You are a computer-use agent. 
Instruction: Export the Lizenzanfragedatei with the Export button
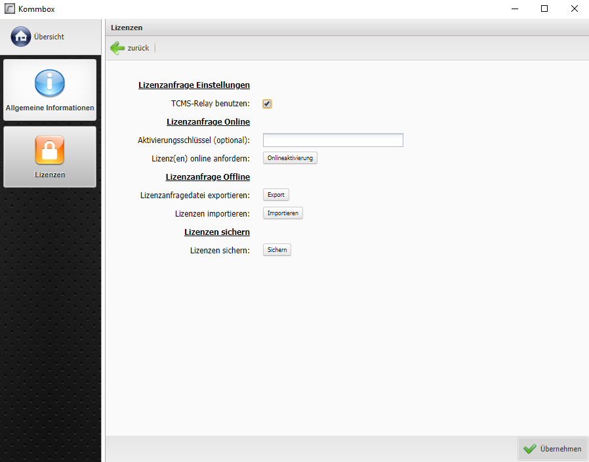pos(275,195)
